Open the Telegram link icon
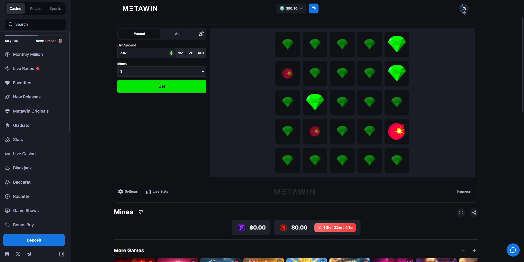The image size is (524, 262). pyautogui.click(x=29, y=254)
